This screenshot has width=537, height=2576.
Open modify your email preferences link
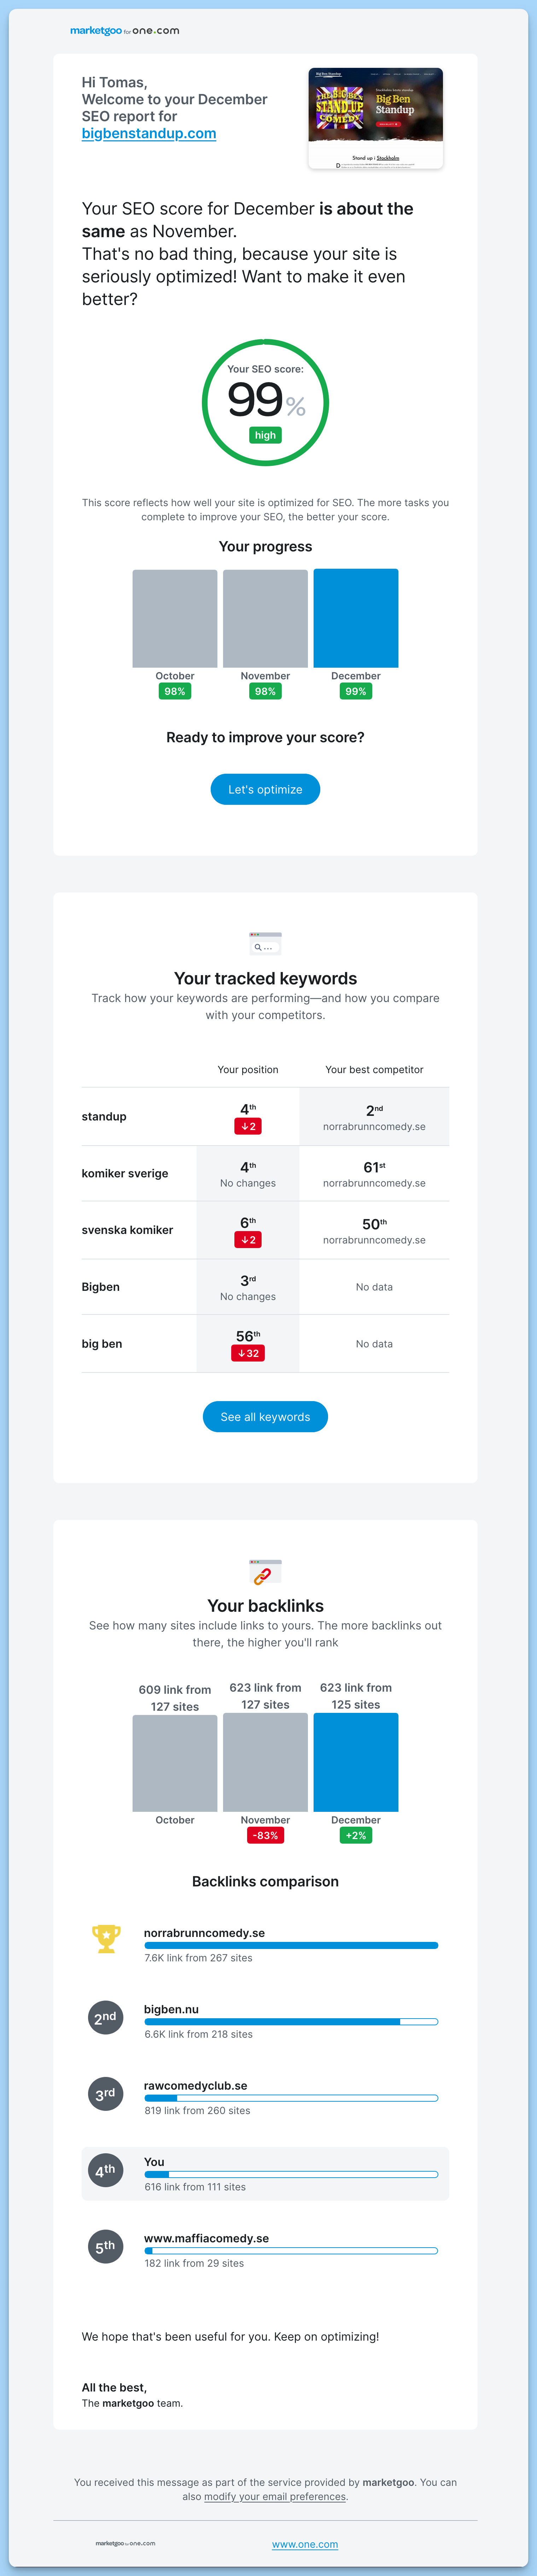click(275, 2496)
